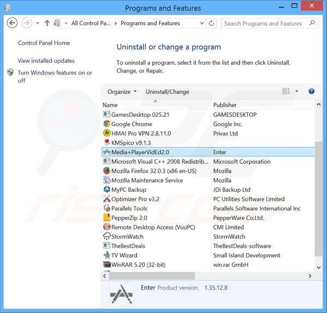Viewport: 327px width, 313px height.
Task: Select Remote Desktop Access (VuuPC) icon
Action: click(107, 227)
